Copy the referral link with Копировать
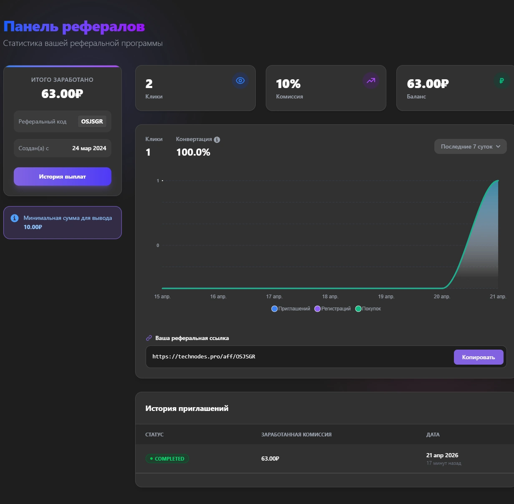 (479, 357)
